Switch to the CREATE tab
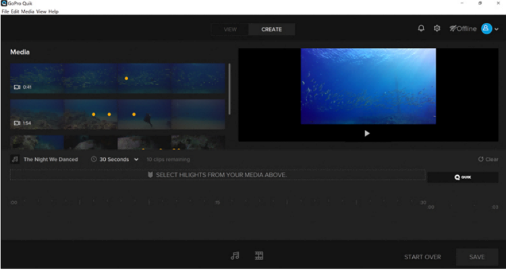 [x=271, y=30]
